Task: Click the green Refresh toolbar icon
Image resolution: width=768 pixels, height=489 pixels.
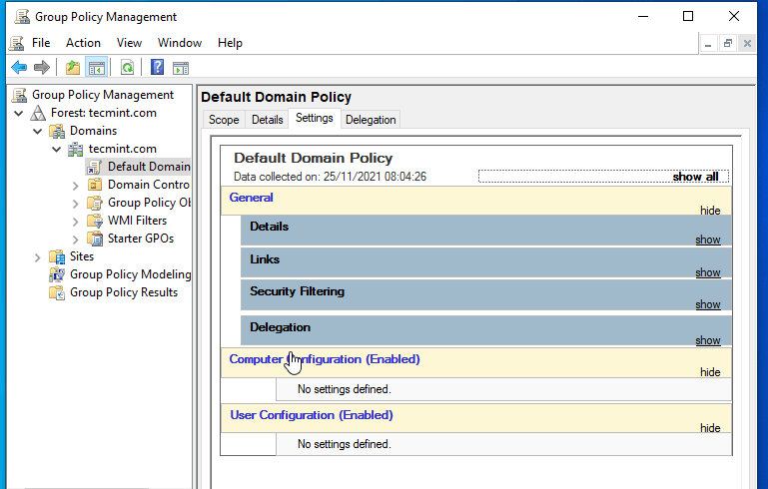Action: (127, 68)
